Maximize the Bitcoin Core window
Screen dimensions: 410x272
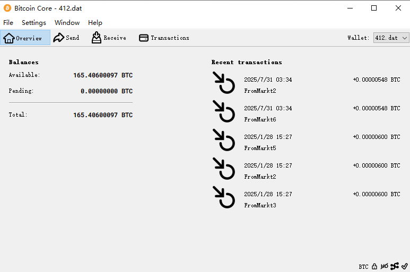tap(374, 8)
